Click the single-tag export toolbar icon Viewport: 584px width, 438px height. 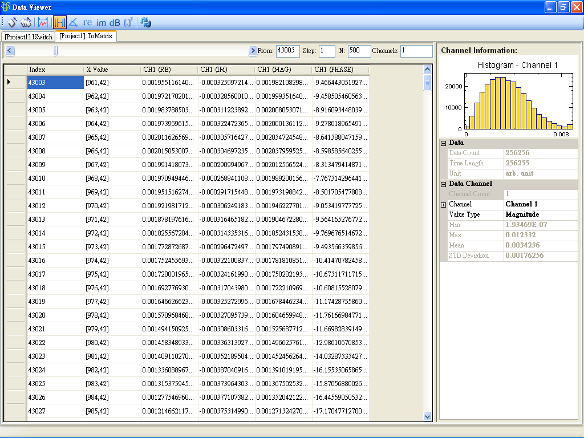point(12,22)
